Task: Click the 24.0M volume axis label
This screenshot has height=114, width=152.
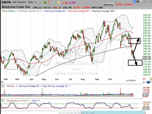Action: point(146,88)
